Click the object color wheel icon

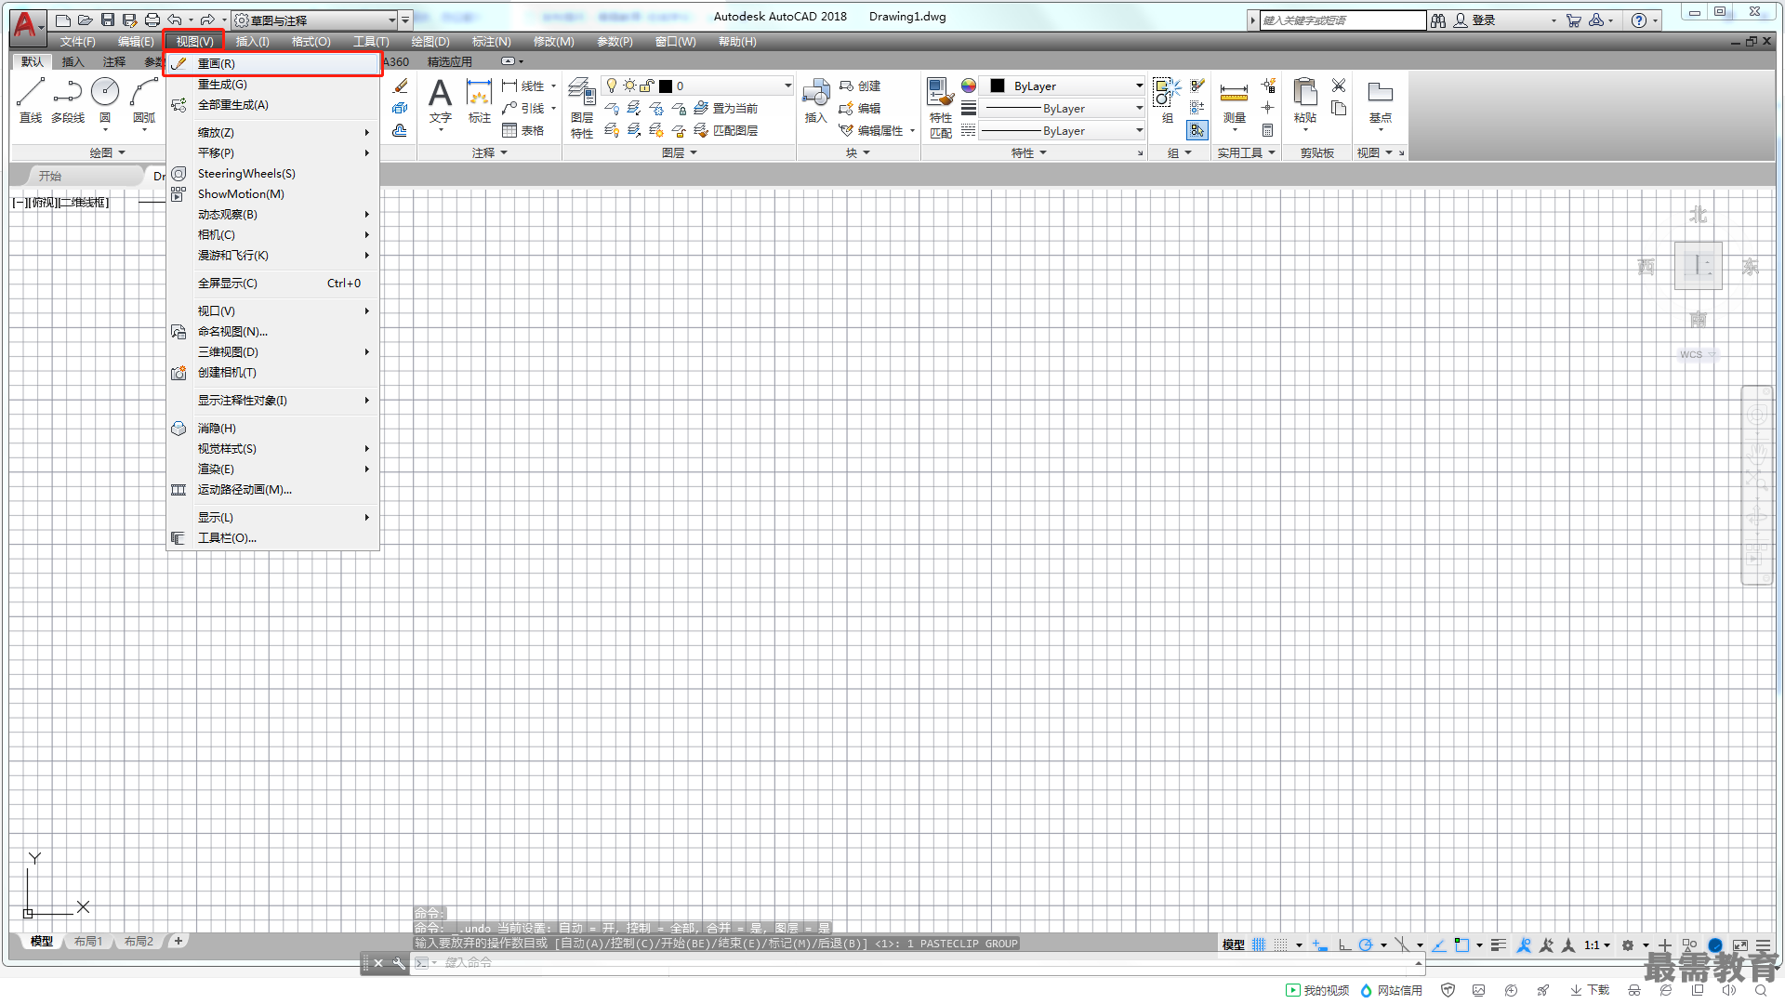(969, 86)
